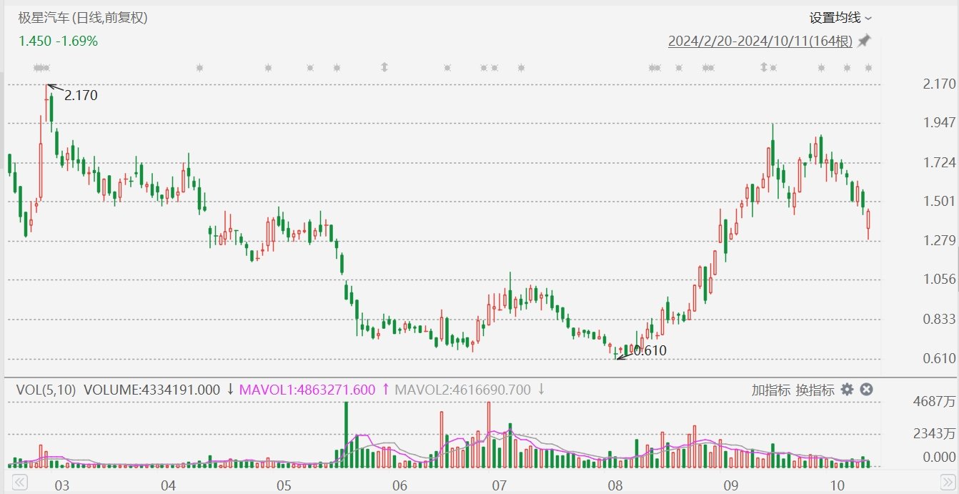Click the 1.450 -1.69% price change text
This screenshot has height=494, width=959.
point(59,41)
